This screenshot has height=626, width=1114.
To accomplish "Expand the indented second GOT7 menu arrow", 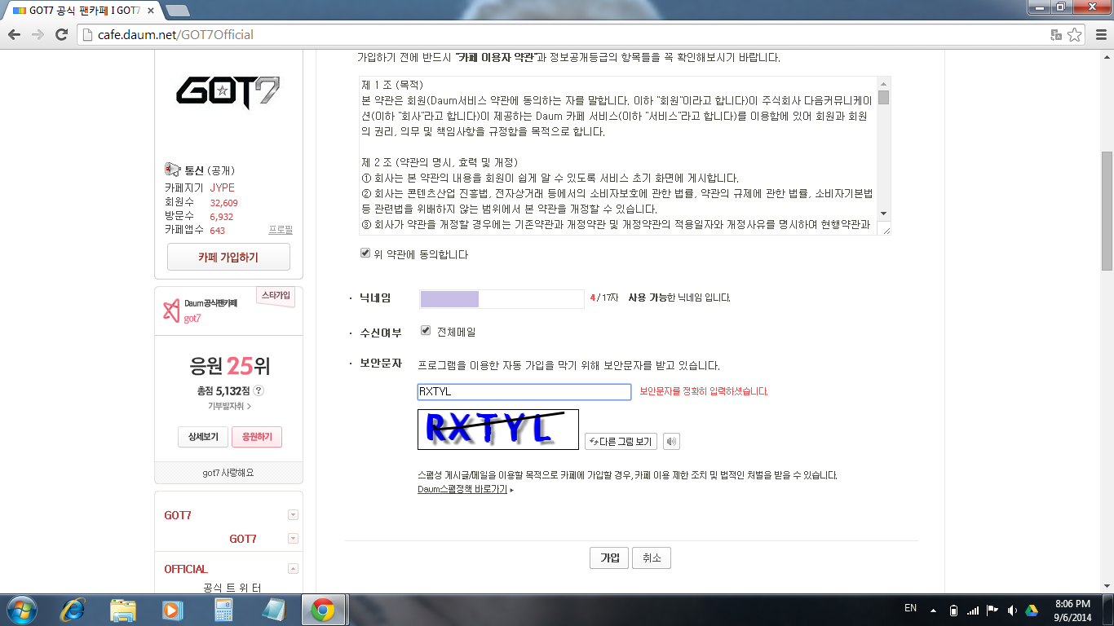I will [294, 539].
